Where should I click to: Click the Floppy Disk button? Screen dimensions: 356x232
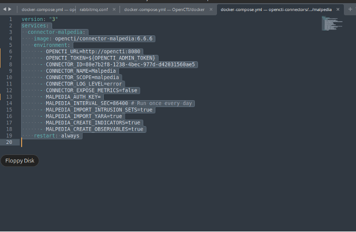20,161
